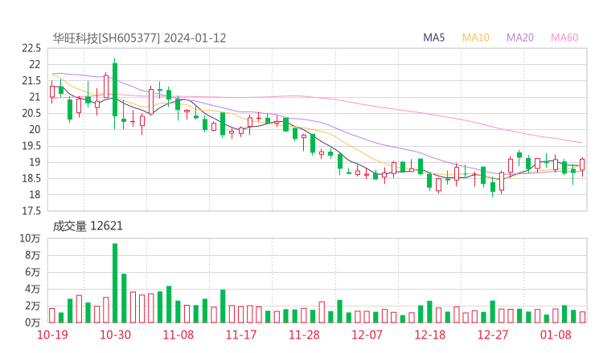Click the first red candlestick at 10-19
The image size is (595, 353).
click(x=52, y=91)
